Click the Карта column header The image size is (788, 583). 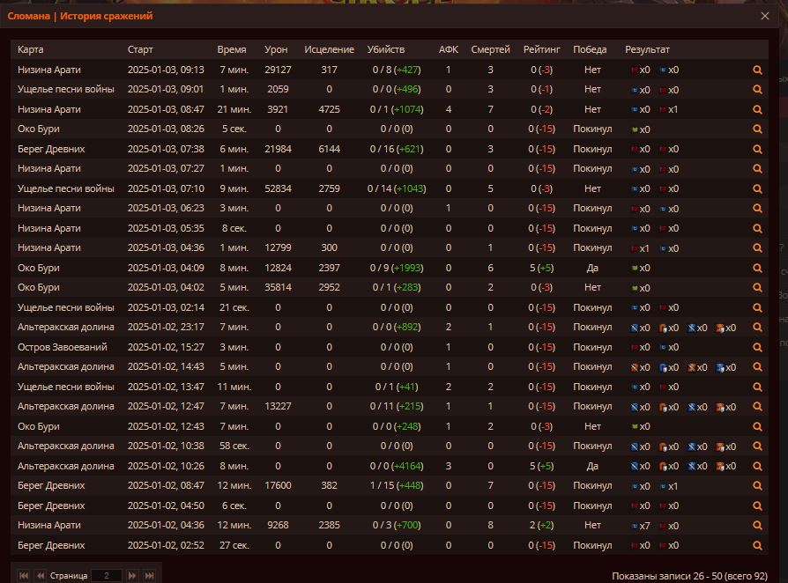pos(30,49)
